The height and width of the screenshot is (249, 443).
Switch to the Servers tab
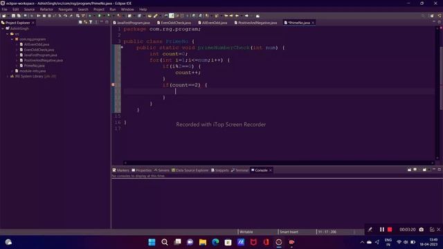[161, 170]
